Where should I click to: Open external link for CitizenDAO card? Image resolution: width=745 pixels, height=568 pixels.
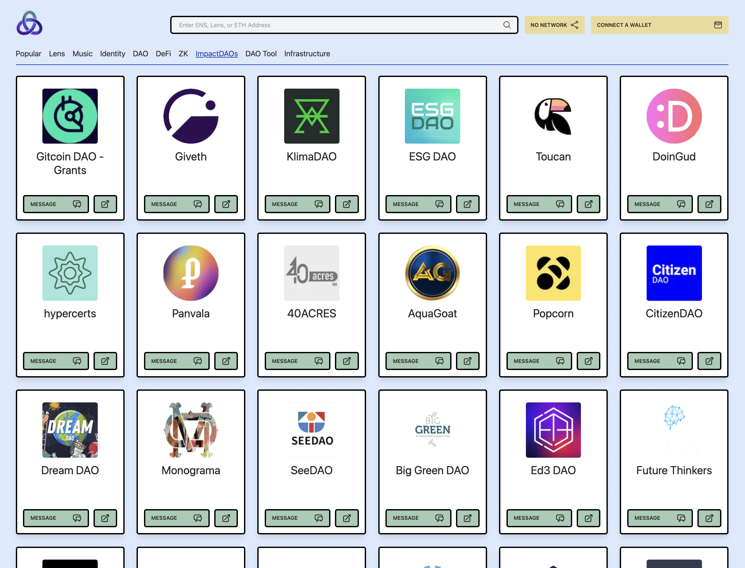click(709, 361)
